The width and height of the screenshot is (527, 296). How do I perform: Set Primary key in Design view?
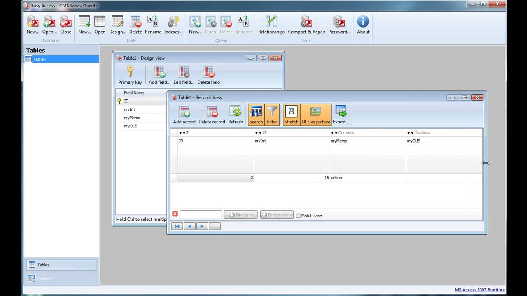(130, 75)
